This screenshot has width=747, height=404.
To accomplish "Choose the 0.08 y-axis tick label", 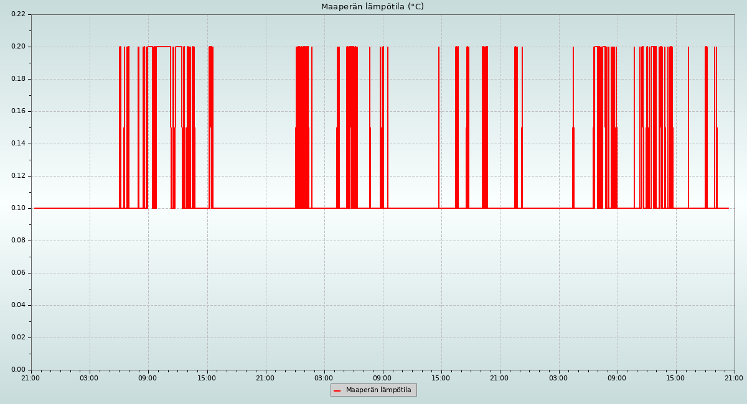I will pyautogui.click(x=18, y=241).
